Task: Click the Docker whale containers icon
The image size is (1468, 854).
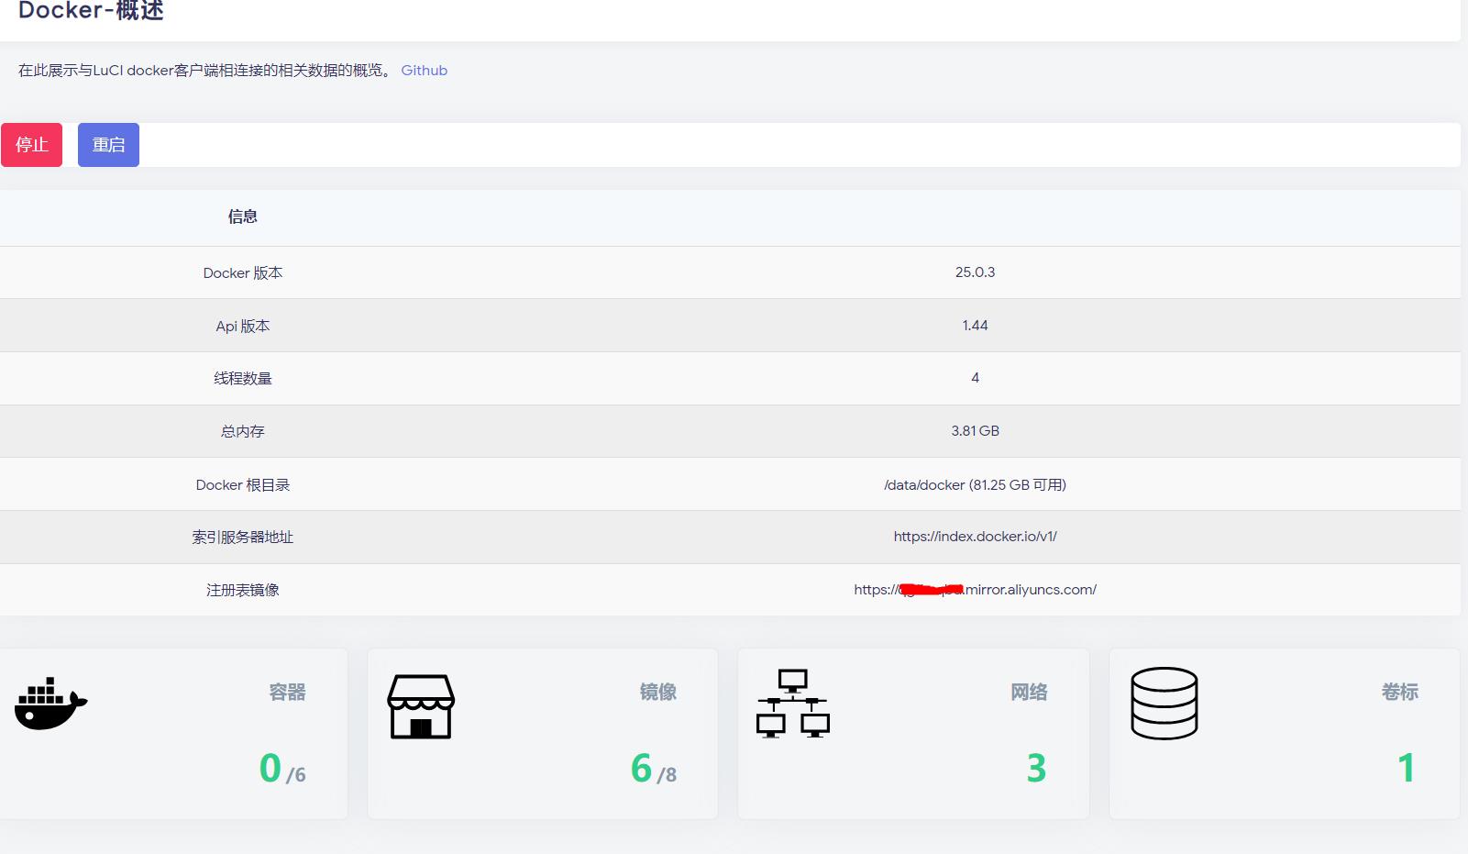Action: coord(51,704)
